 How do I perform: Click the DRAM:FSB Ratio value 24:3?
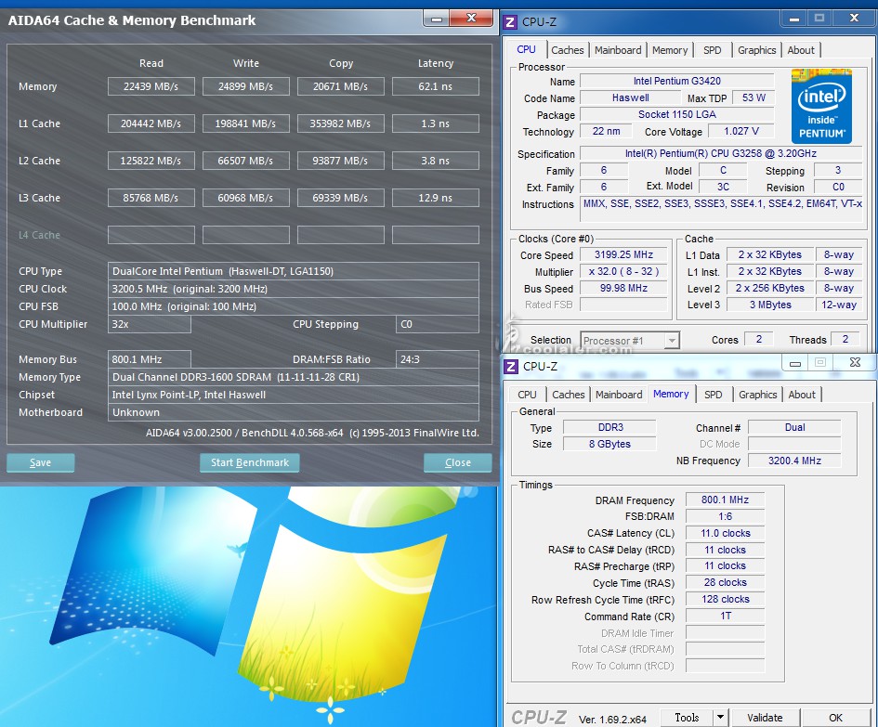click(438, 359)
